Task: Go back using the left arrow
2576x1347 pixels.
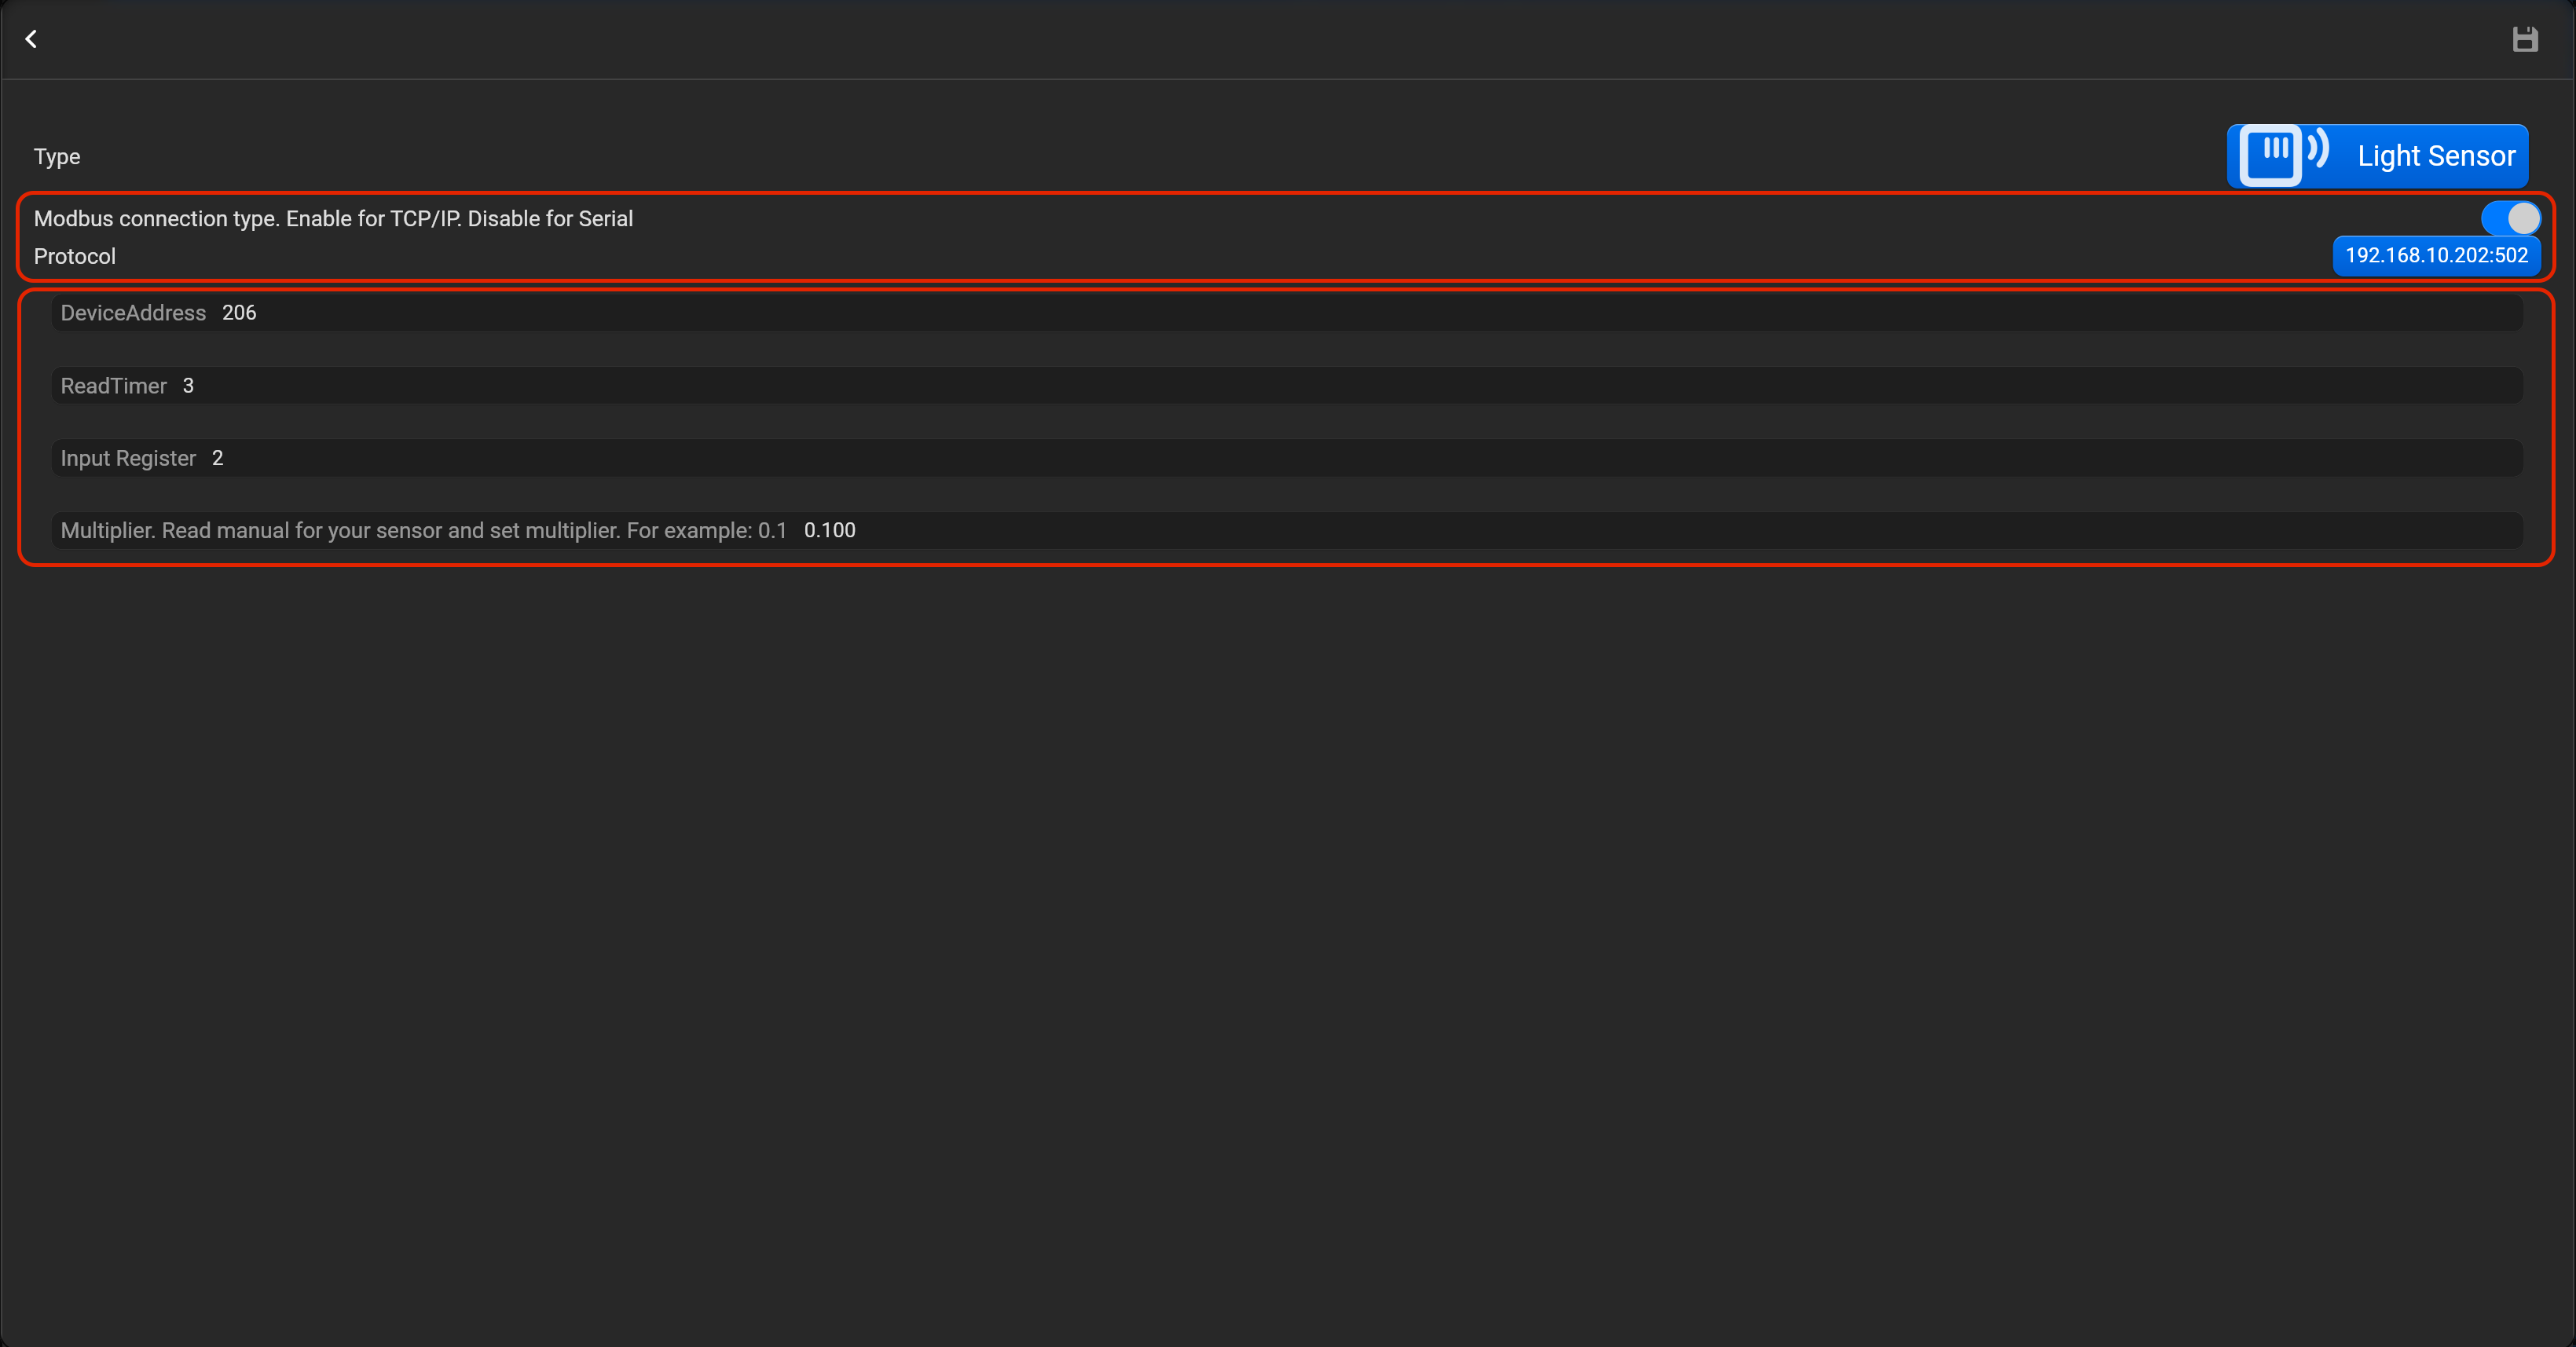Action: 31,39
